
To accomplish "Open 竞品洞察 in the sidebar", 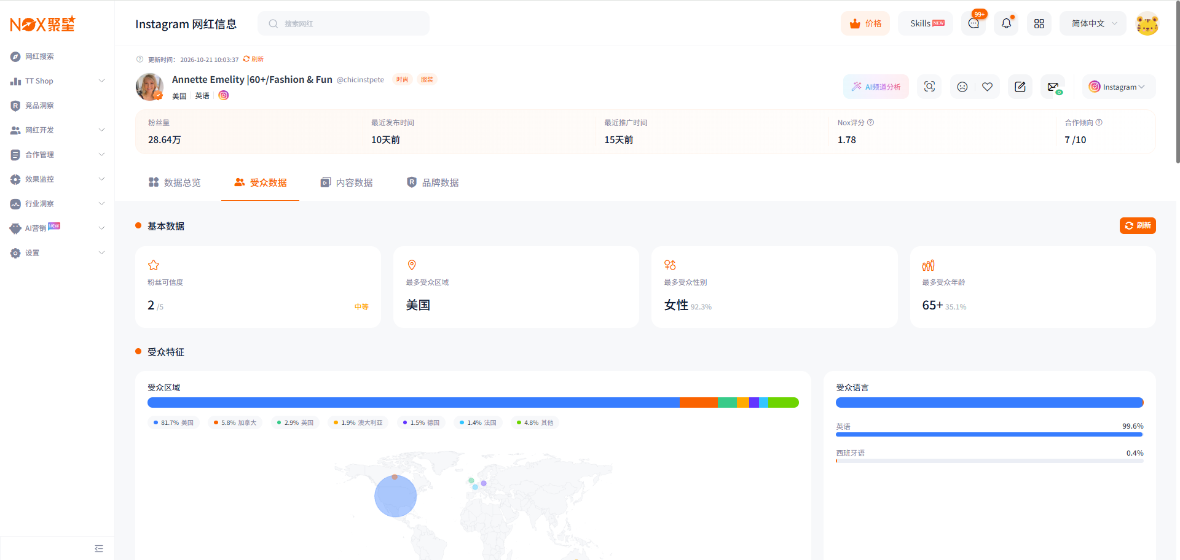I will pyautogui.click(x=57, y=106).
